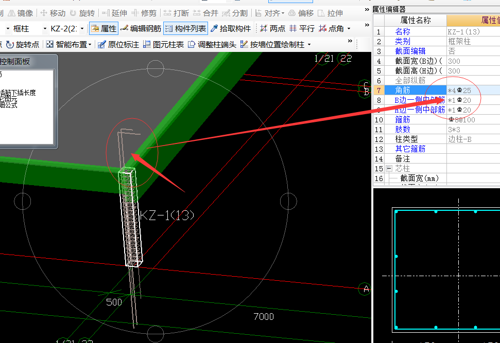The width and height of the screenshot is (500, 343).
Task: Toggle the Properties (属性) panel button
Action: point(104,29)
